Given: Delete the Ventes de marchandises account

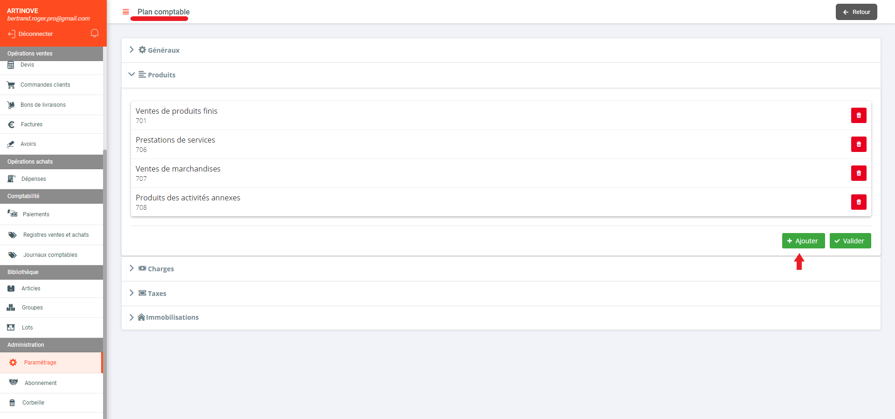Looking at the screenshot, I should pyautogui.click(x=858, y=173).
